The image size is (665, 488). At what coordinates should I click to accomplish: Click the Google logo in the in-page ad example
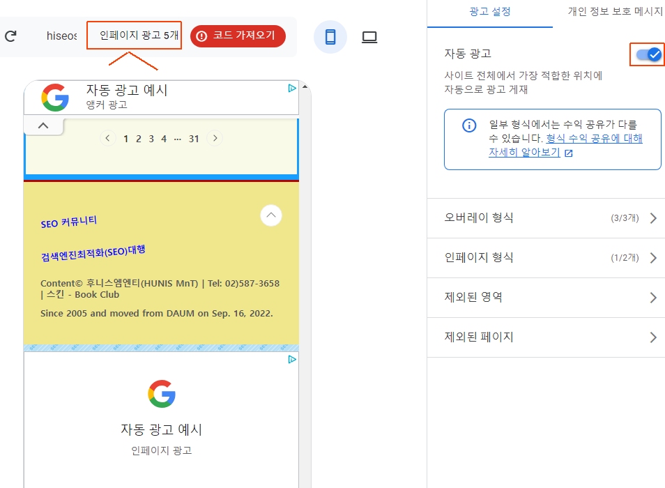click(x=162, y=394)
